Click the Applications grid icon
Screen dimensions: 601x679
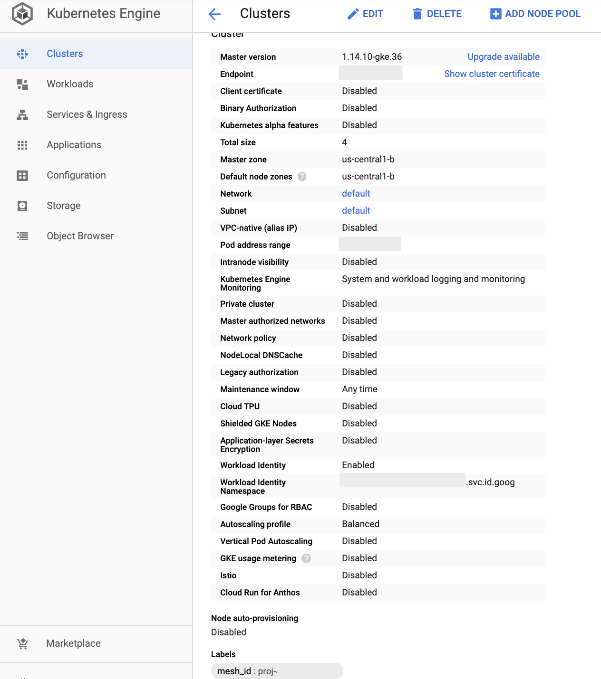tap(22, 145)
